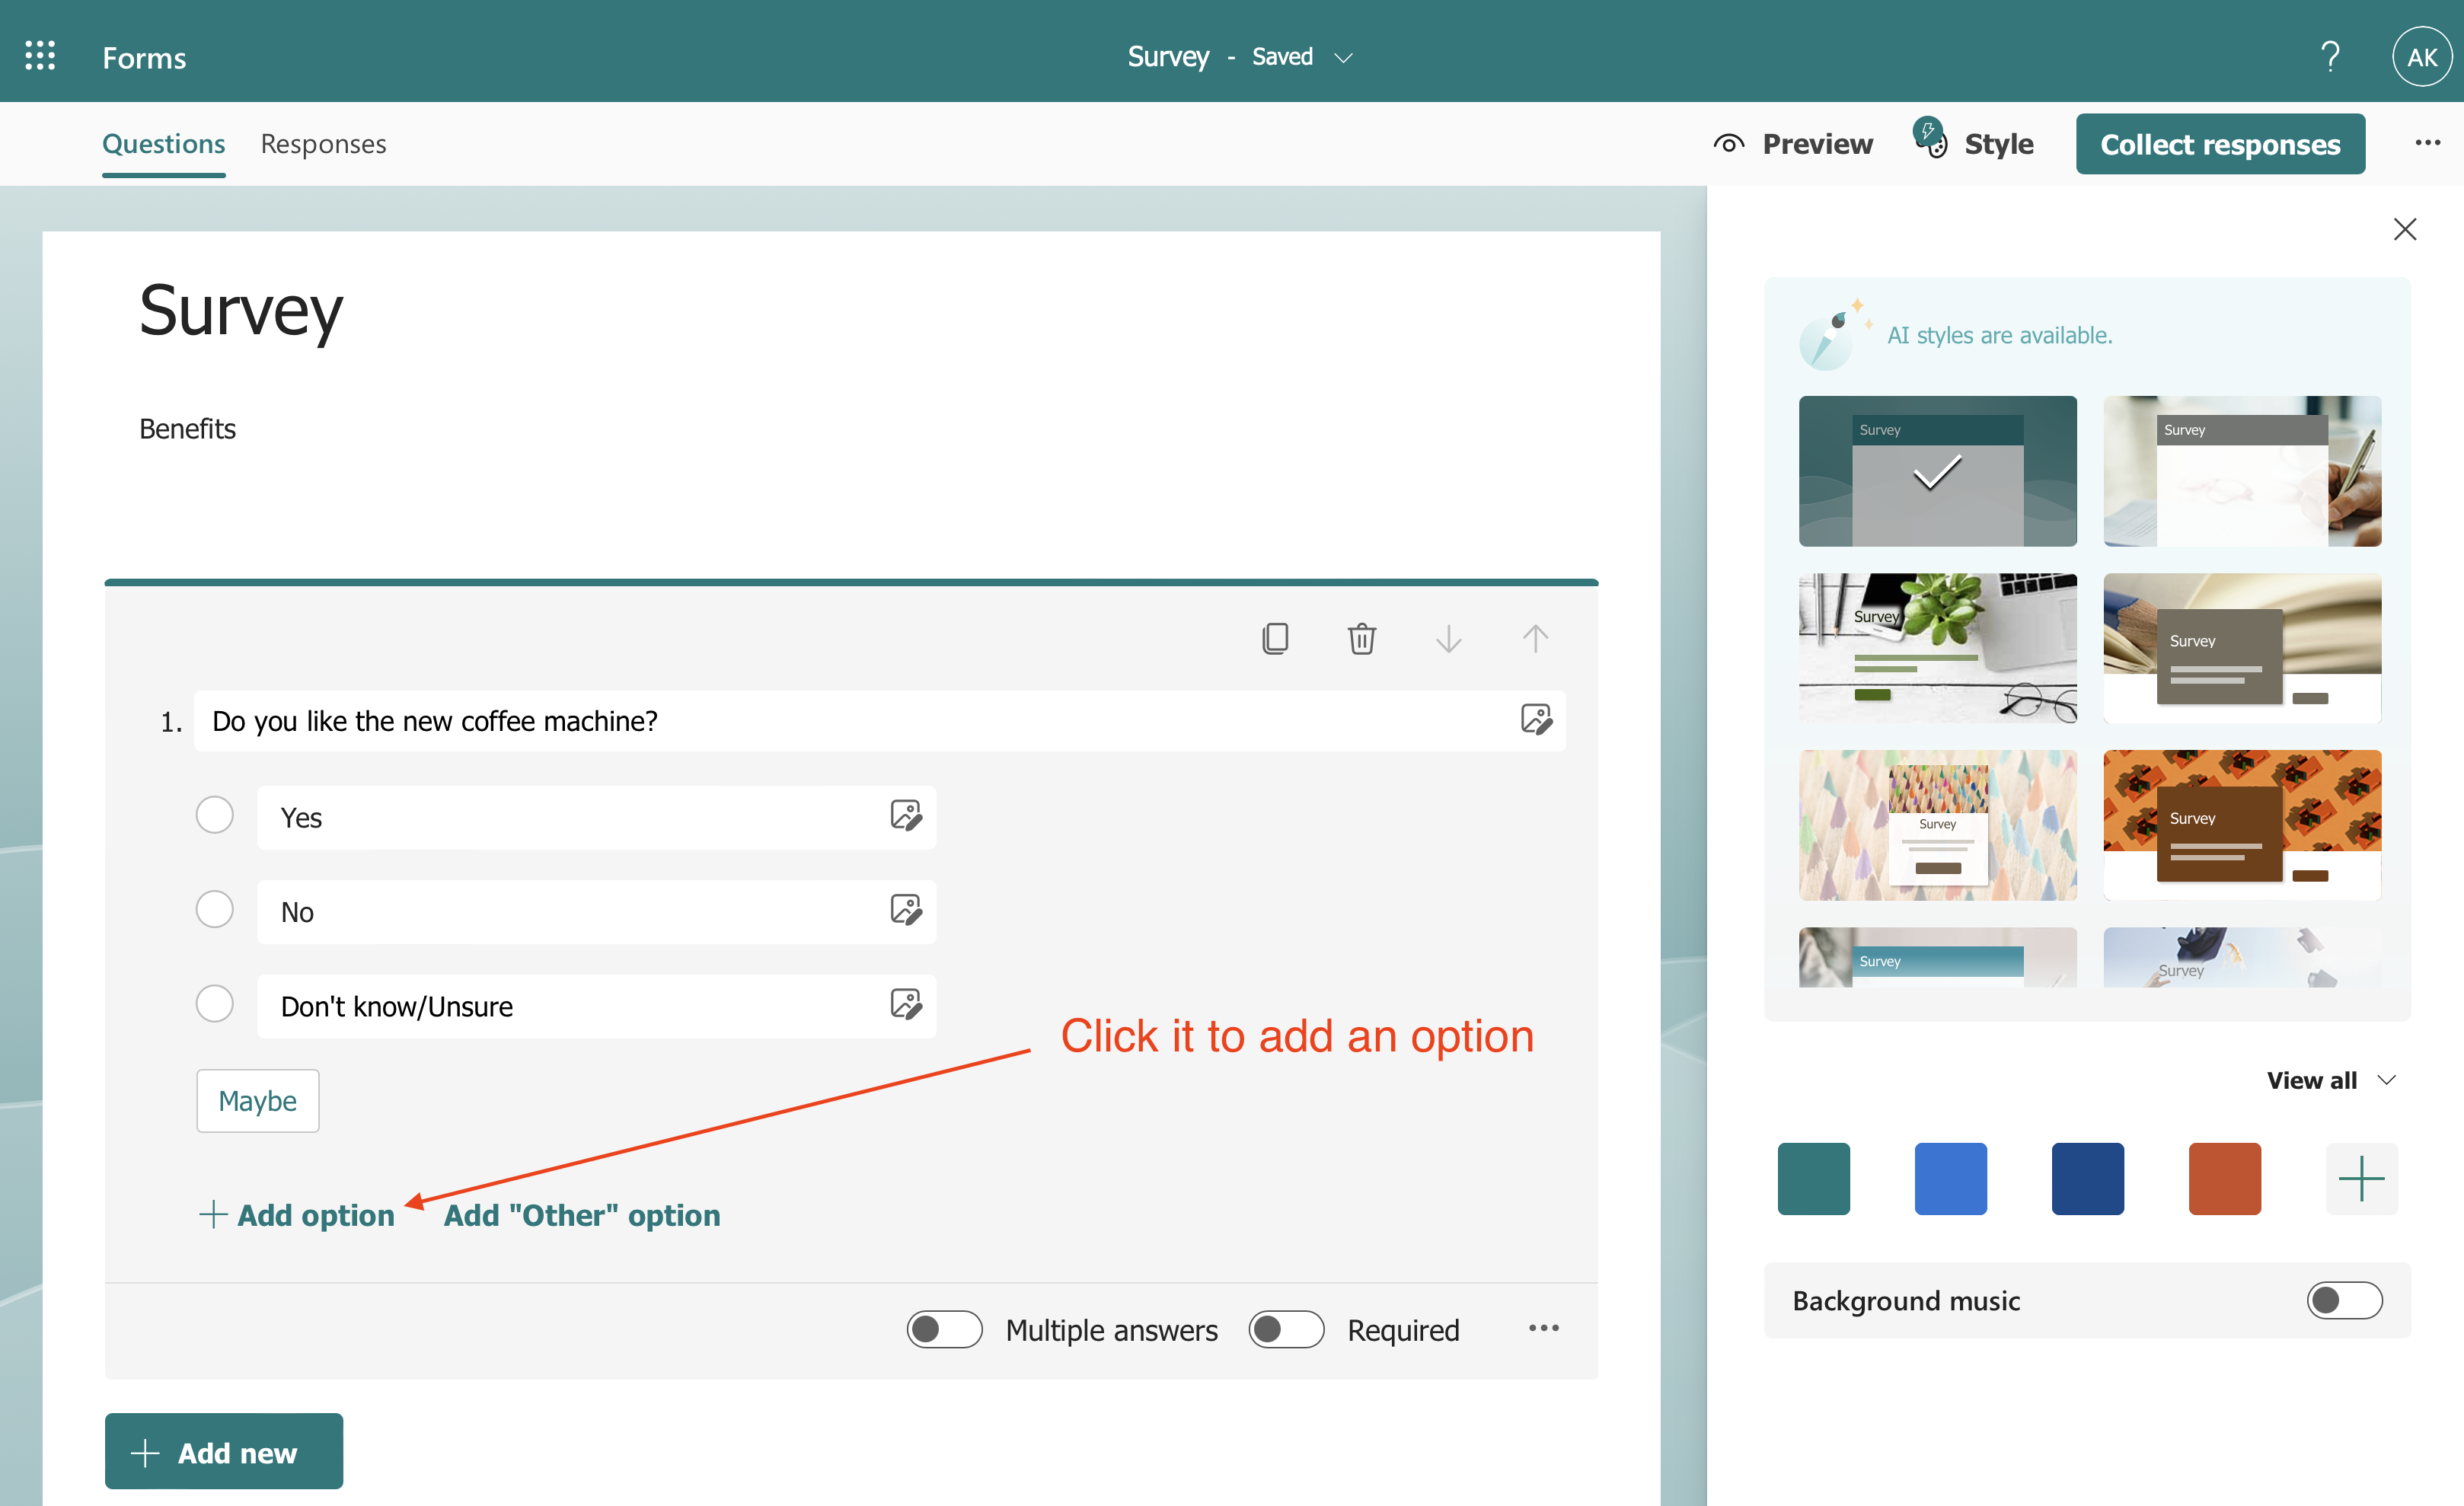Open the help question mark icon
Viewport: 2464px width, 1506px height.
2329,56
